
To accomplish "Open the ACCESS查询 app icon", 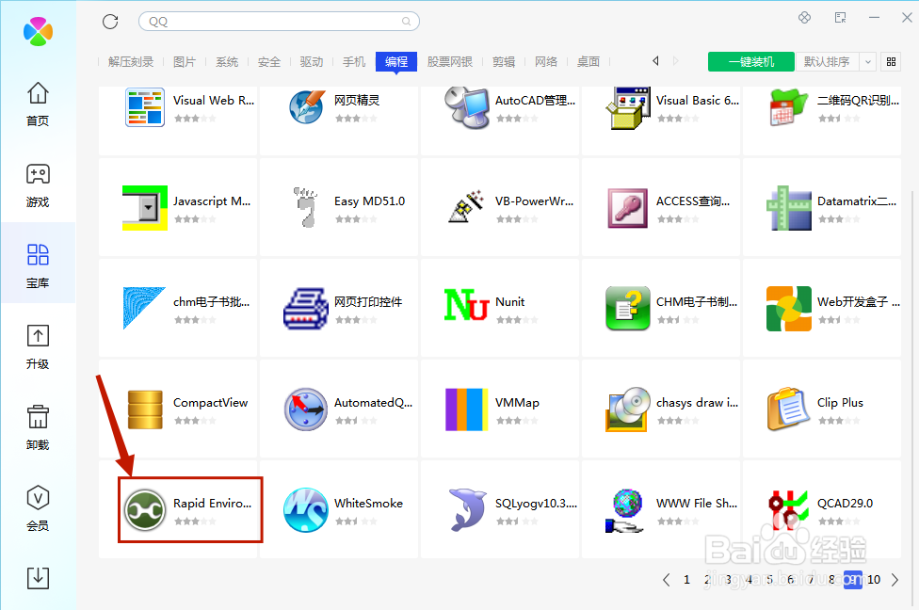I will click(628, 208).
